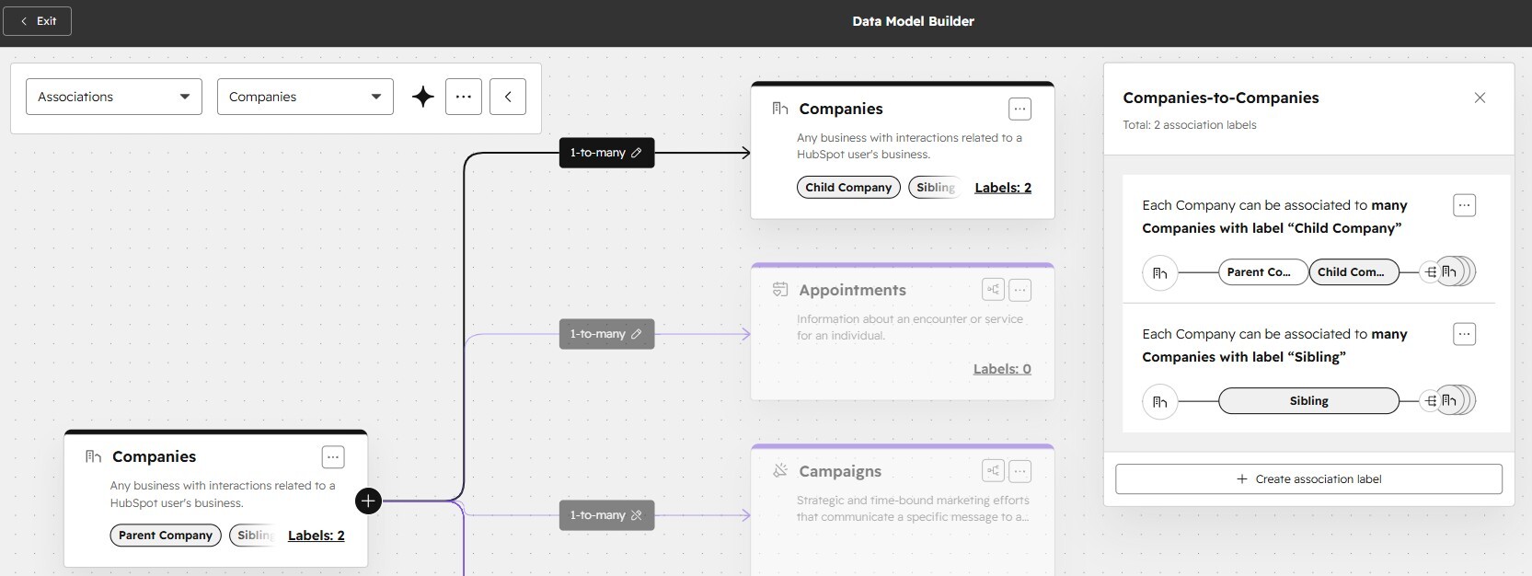This screenshot has height=576, width=1532.
Task: Open Labels: 2 link on source Companies card
Action: pyautogui.click(x=317, y=536)
